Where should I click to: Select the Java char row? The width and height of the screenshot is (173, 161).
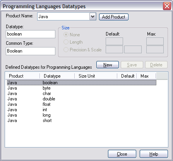(x=82, y=93)
